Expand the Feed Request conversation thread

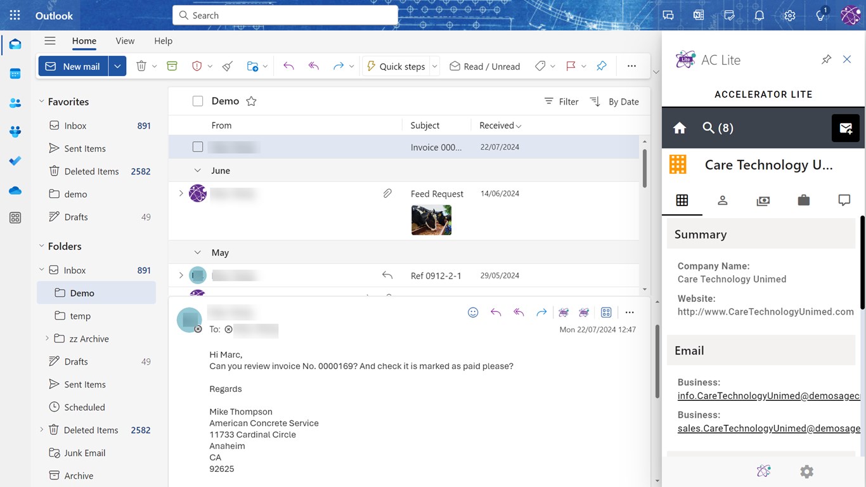181,193
